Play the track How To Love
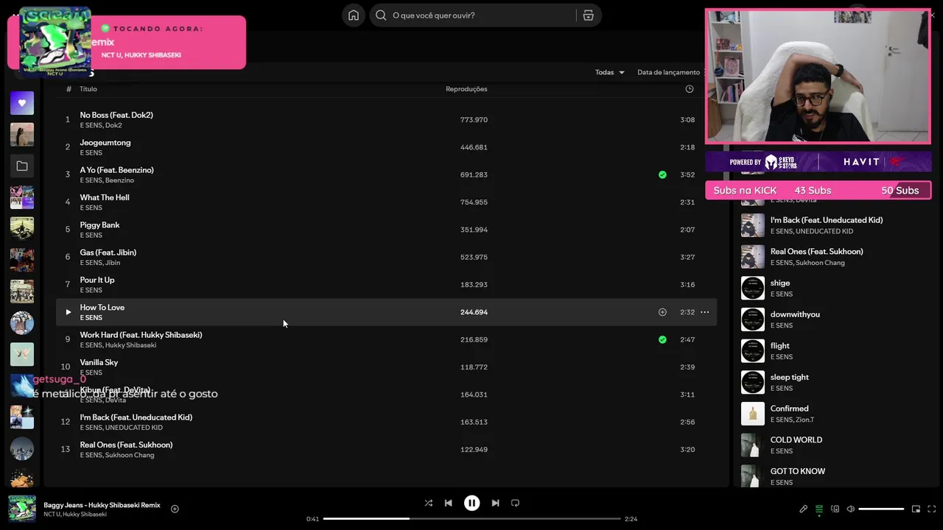The image size is (943, 530). (x=68, y=312)
